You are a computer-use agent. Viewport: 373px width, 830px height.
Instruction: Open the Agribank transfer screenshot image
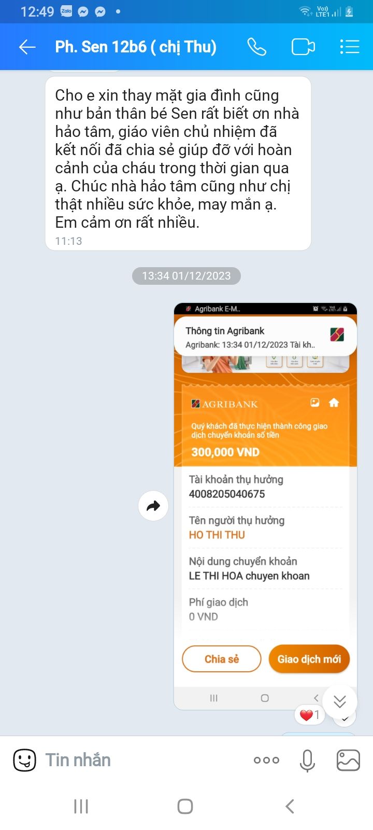[x=265, y=506]
